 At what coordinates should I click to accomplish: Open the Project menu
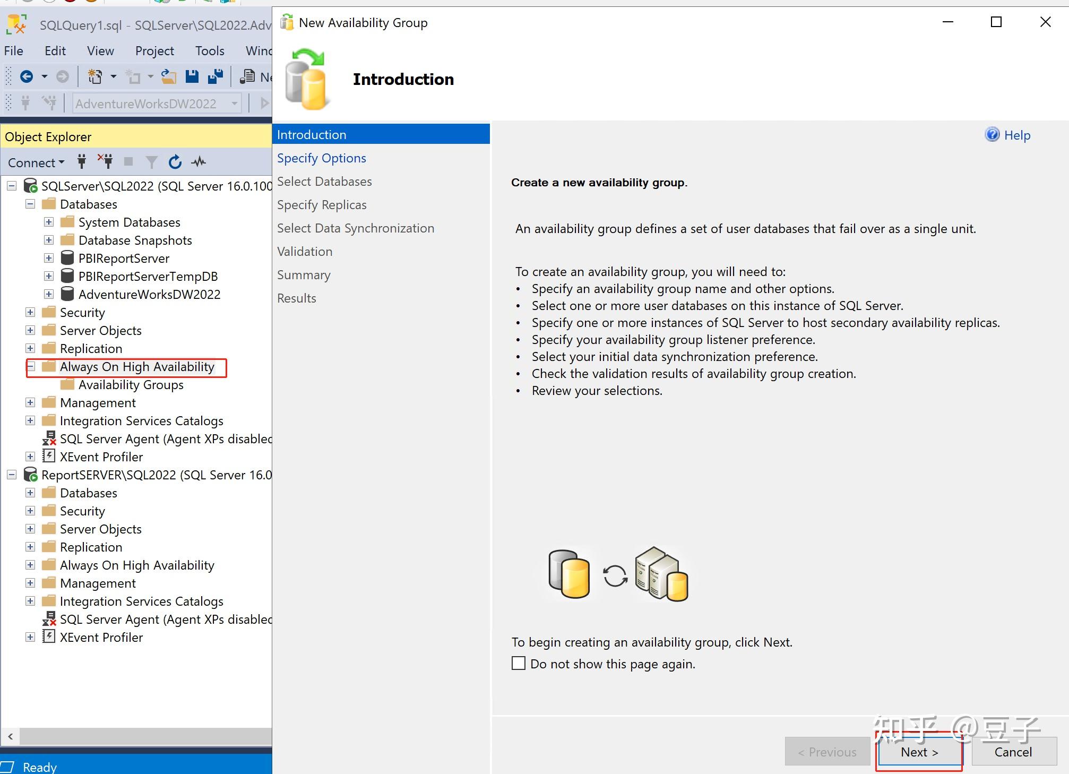click(x=154, y=50)
